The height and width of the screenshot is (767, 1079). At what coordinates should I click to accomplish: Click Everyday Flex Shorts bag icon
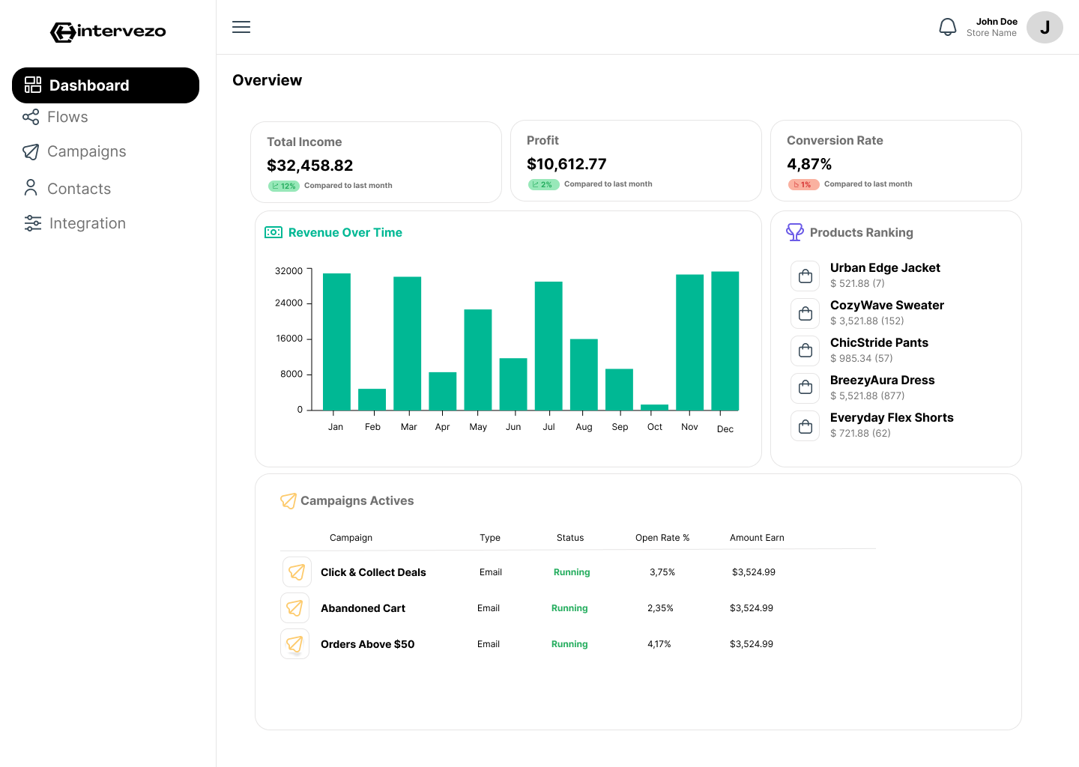(806, 426)
